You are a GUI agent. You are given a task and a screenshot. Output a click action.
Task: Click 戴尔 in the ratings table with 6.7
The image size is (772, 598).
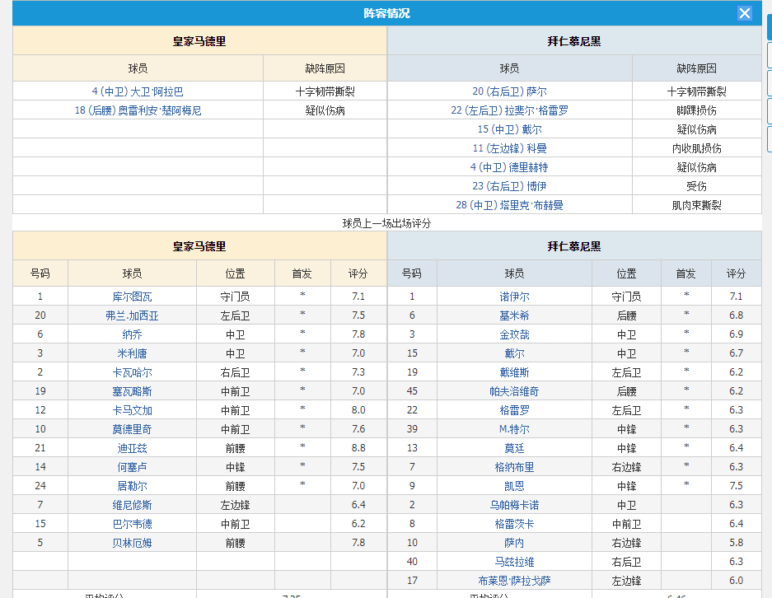pyautogui.click(x=514, y=353)
